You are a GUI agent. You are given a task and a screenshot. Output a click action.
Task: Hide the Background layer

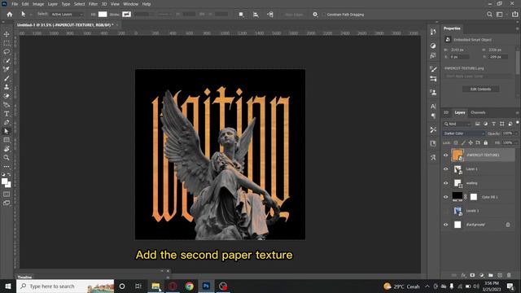coord(445,225)
